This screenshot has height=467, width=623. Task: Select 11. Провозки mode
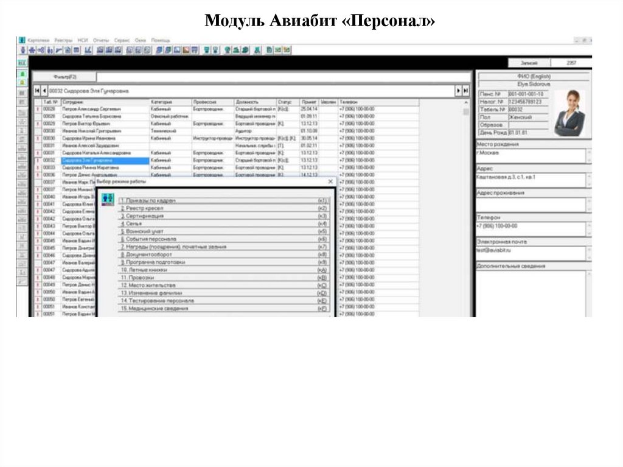point(224,277)
